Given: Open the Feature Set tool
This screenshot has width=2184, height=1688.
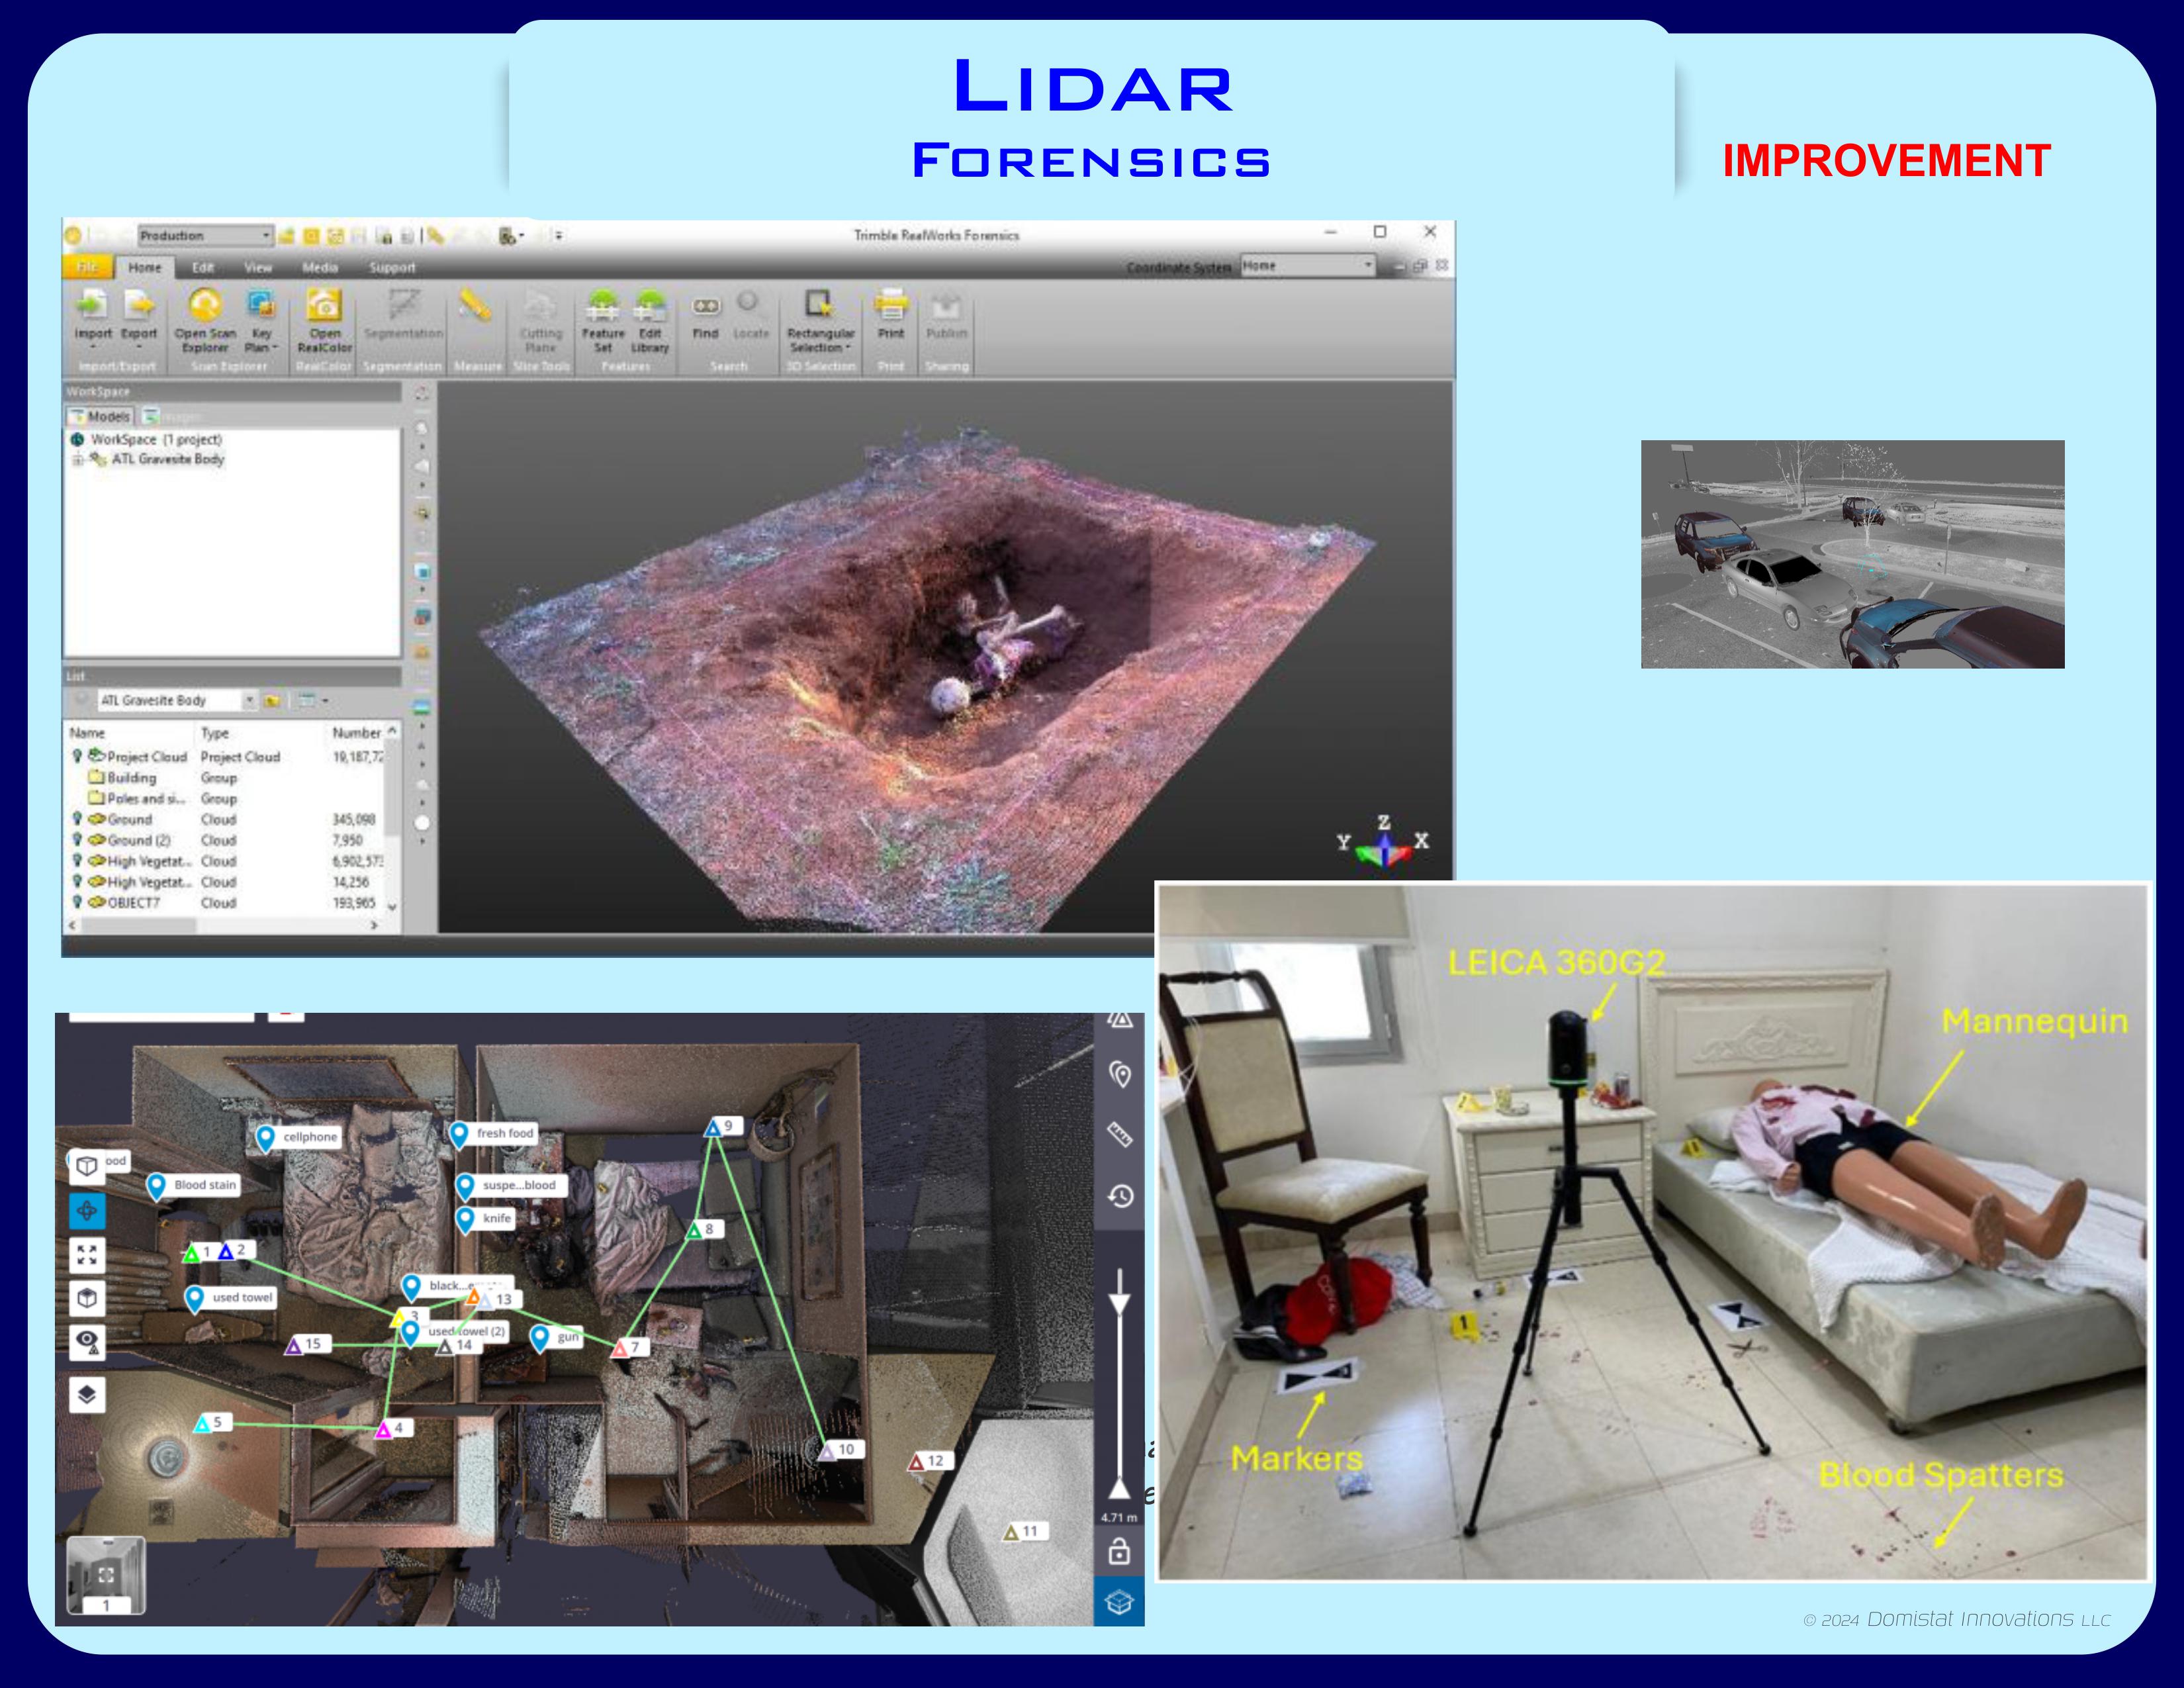Looking at the screenshot, I should coord(602,305).
